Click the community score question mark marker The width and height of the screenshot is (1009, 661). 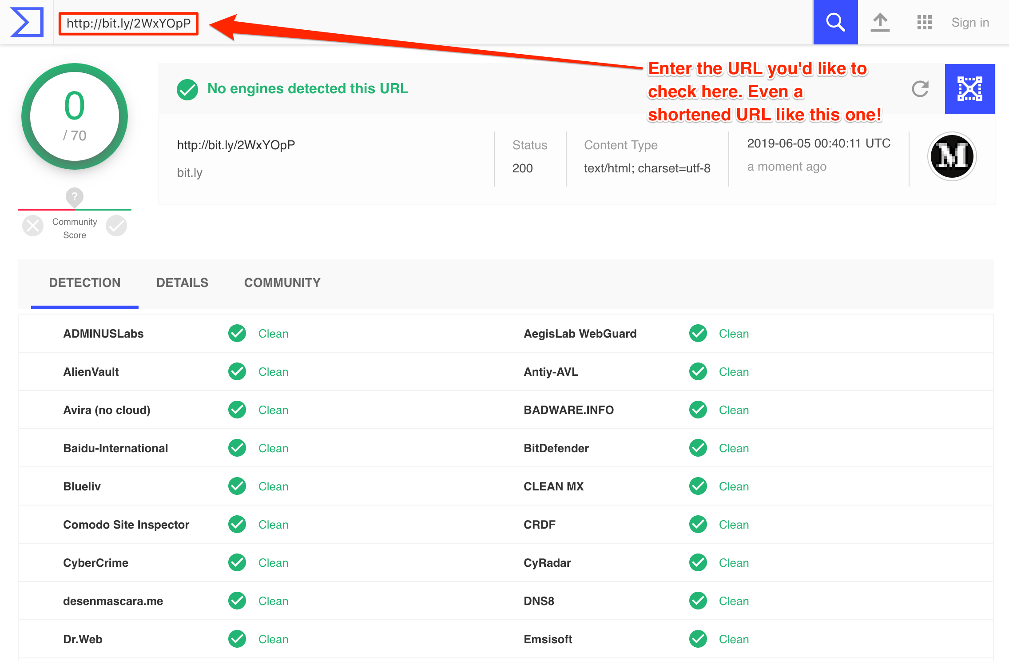[75, 197]
